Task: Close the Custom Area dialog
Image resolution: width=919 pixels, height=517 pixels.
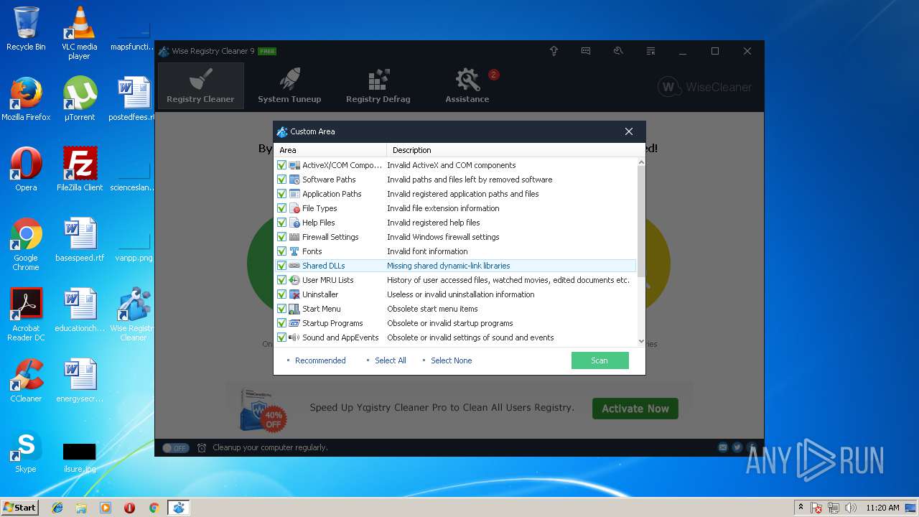Action: [629, 131]
